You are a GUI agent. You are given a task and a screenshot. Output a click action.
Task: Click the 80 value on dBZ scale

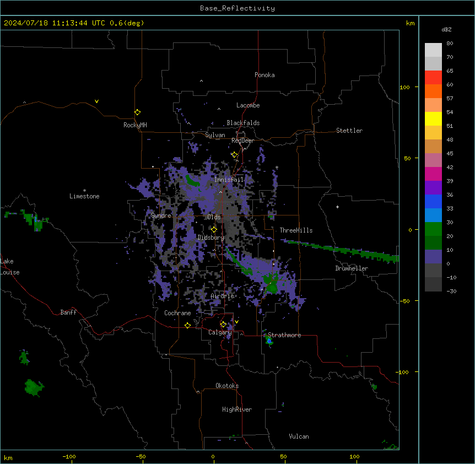tap(450, 44)
